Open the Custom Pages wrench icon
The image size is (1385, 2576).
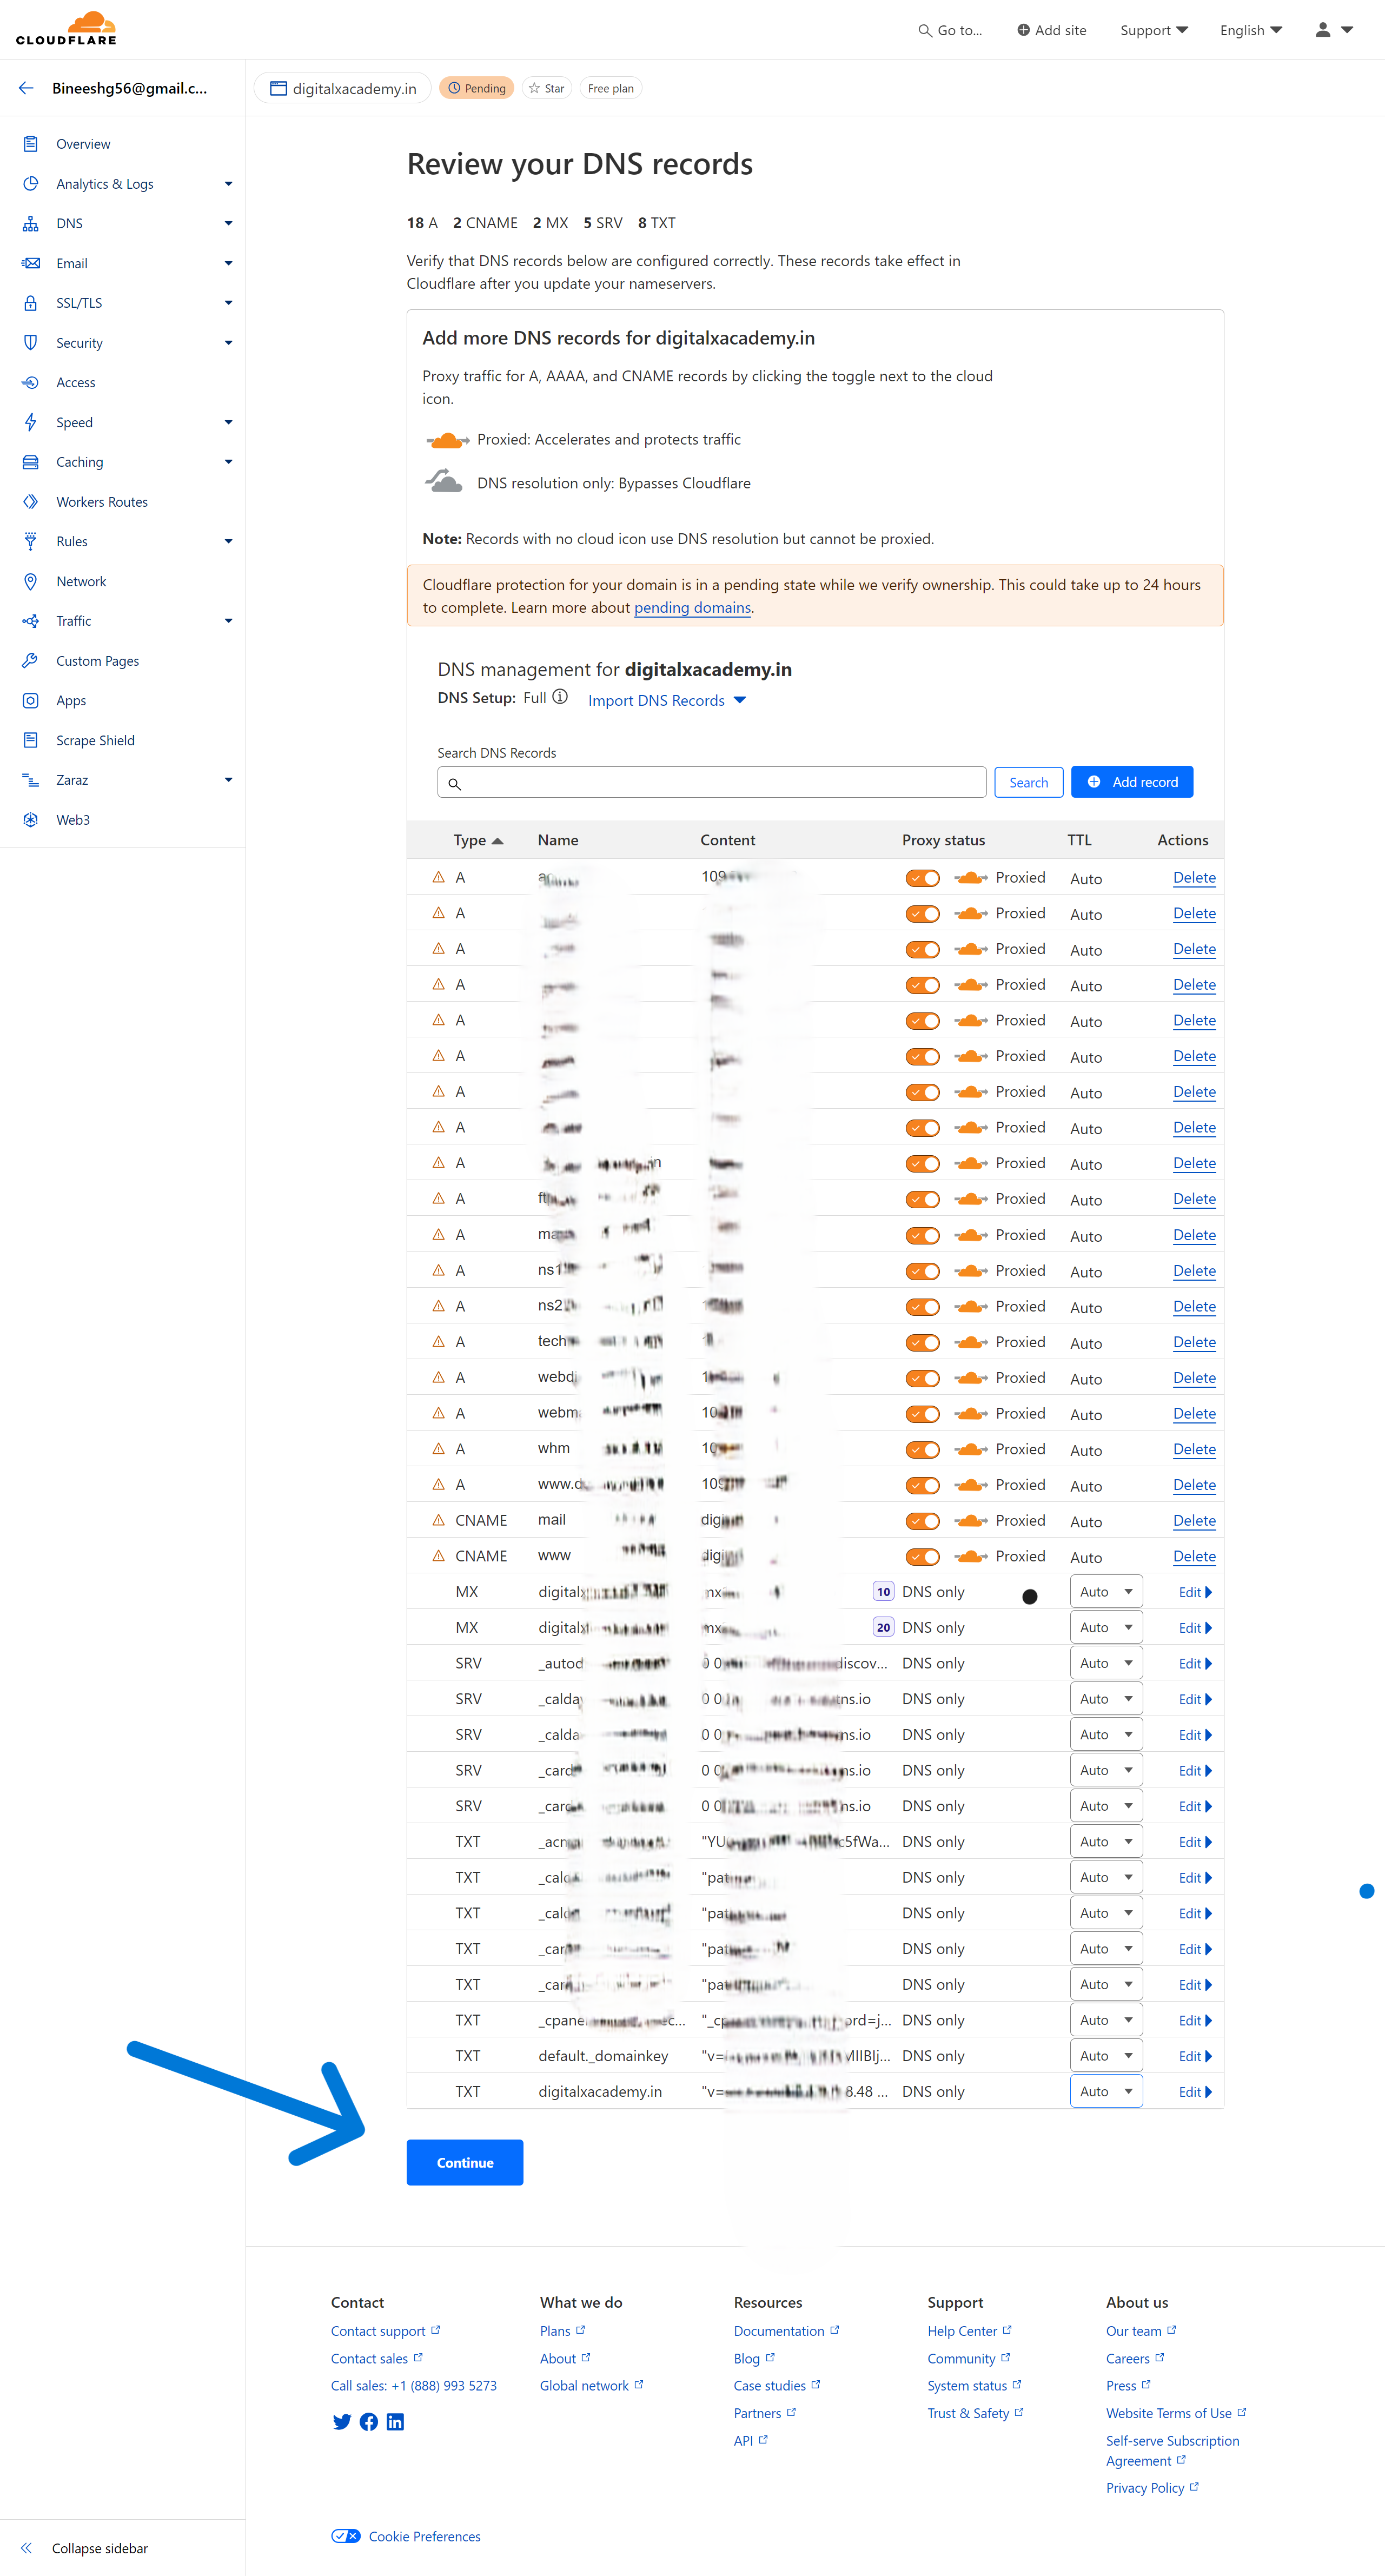31,661
